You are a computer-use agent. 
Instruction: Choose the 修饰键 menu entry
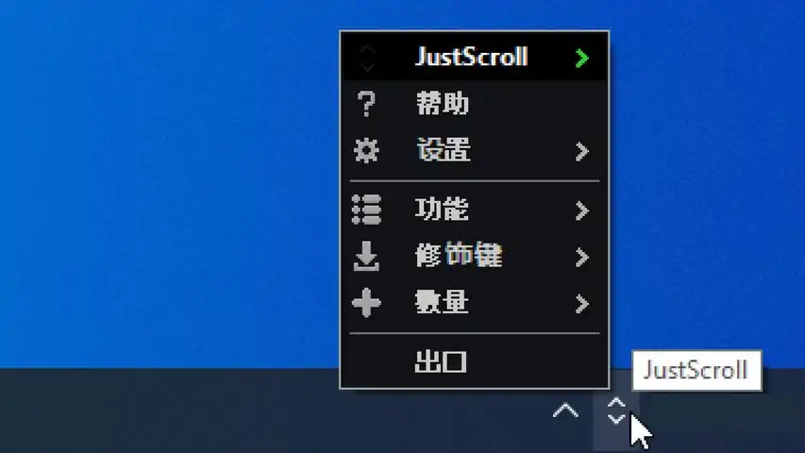click(475, 257)
